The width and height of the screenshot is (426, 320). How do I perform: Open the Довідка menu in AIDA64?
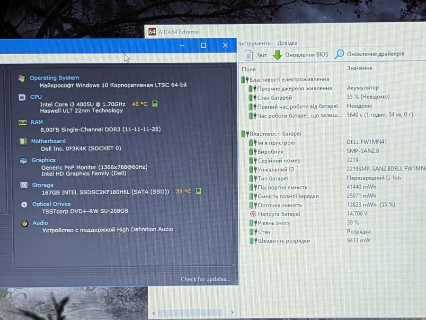[x=287, y=43]
